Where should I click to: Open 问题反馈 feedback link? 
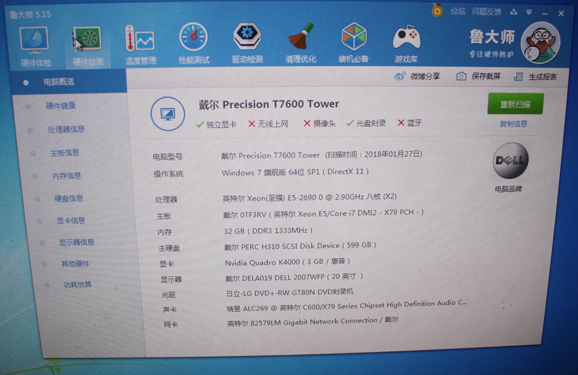point(486,12)
